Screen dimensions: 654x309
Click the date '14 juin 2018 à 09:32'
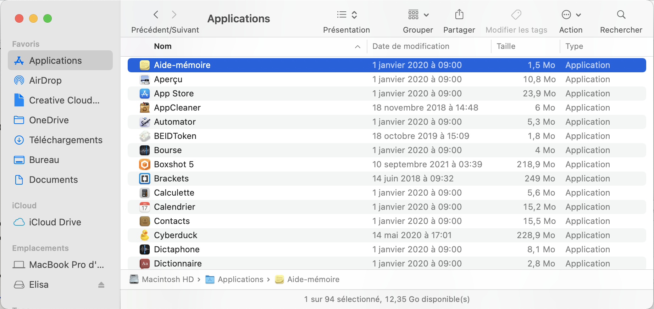[x=413, y=179]
